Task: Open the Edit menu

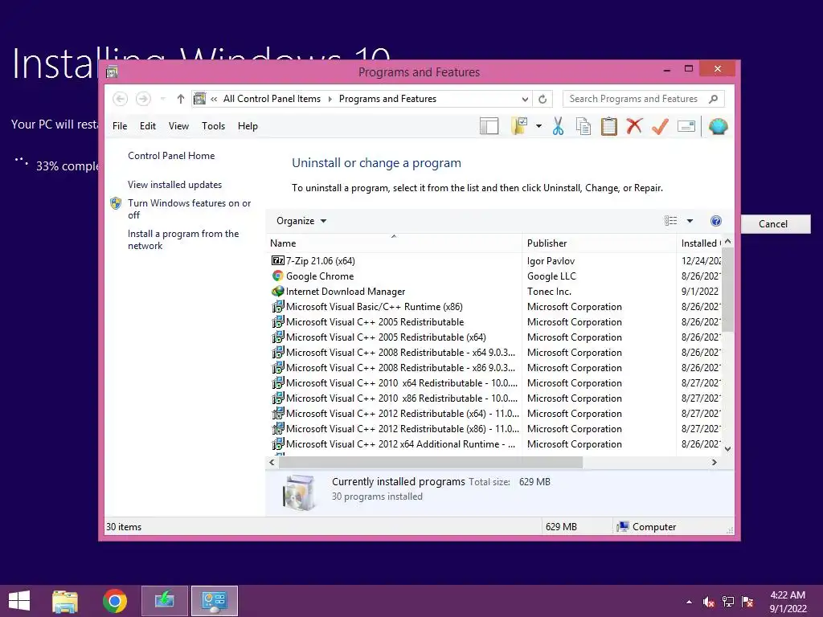Action: point(148,126)
